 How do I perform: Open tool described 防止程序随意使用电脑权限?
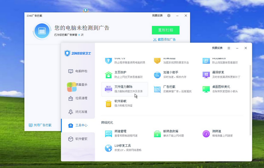tap(124, 61)
